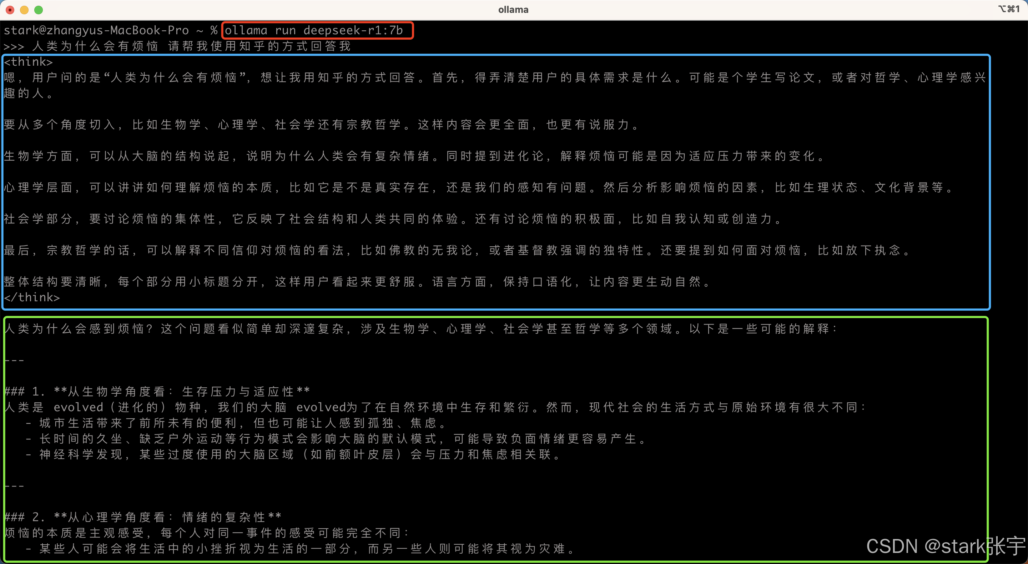Click the 'ollama run deepseek-r1:7b' command

coord(314,30)
